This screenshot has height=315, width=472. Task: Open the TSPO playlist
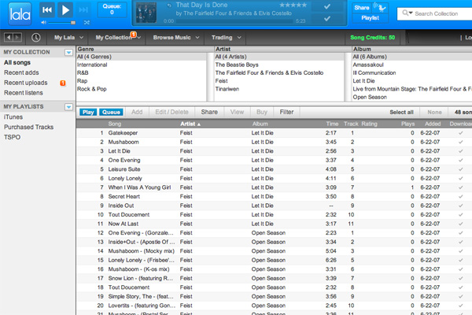coord(12,137)
